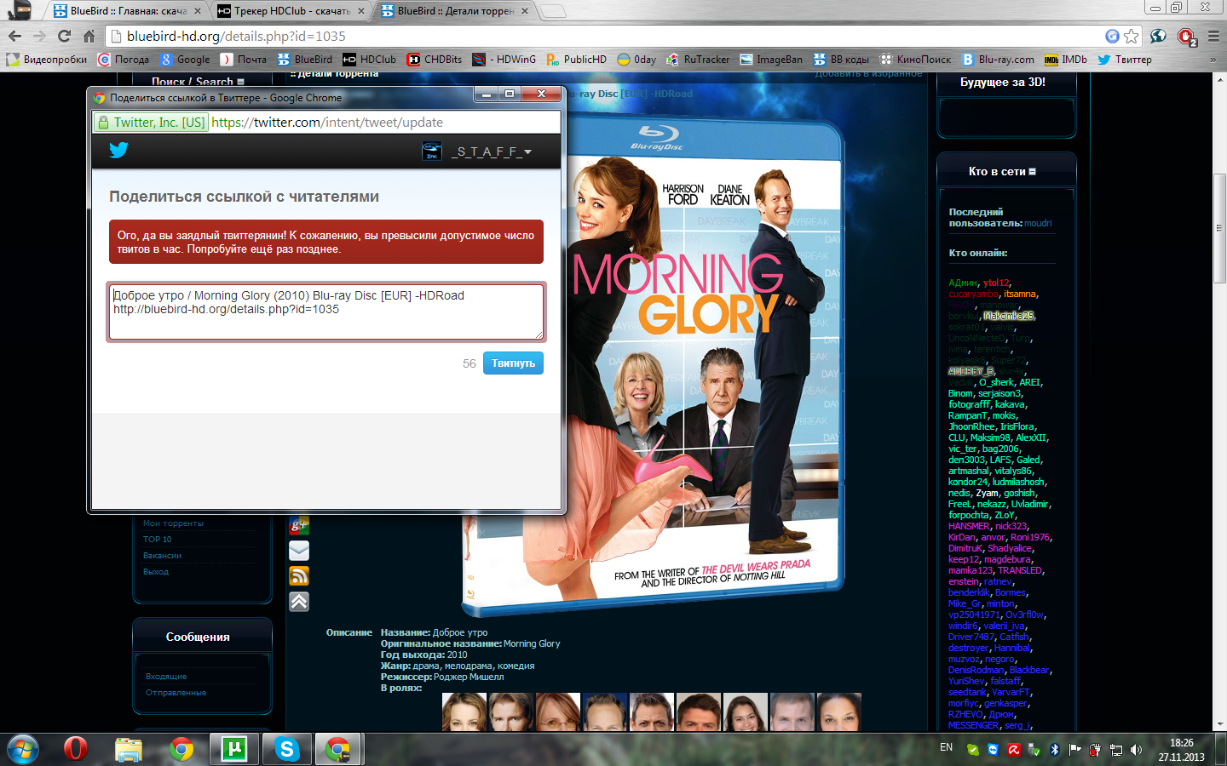Image resolution: width=1227 pixels, height=766 pixels.
Task: Open the TOP 10 sidebar link
Action: tap(157, 540)
